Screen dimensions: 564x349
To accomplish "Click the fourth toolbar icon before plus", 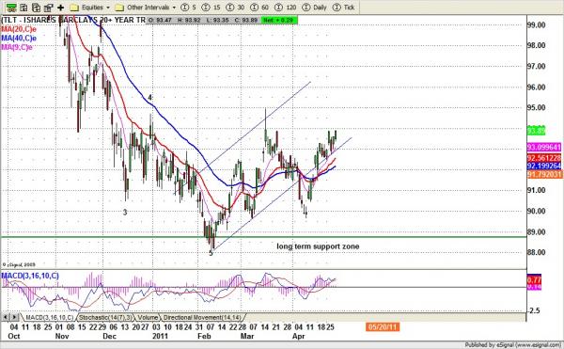I will 48,7.
